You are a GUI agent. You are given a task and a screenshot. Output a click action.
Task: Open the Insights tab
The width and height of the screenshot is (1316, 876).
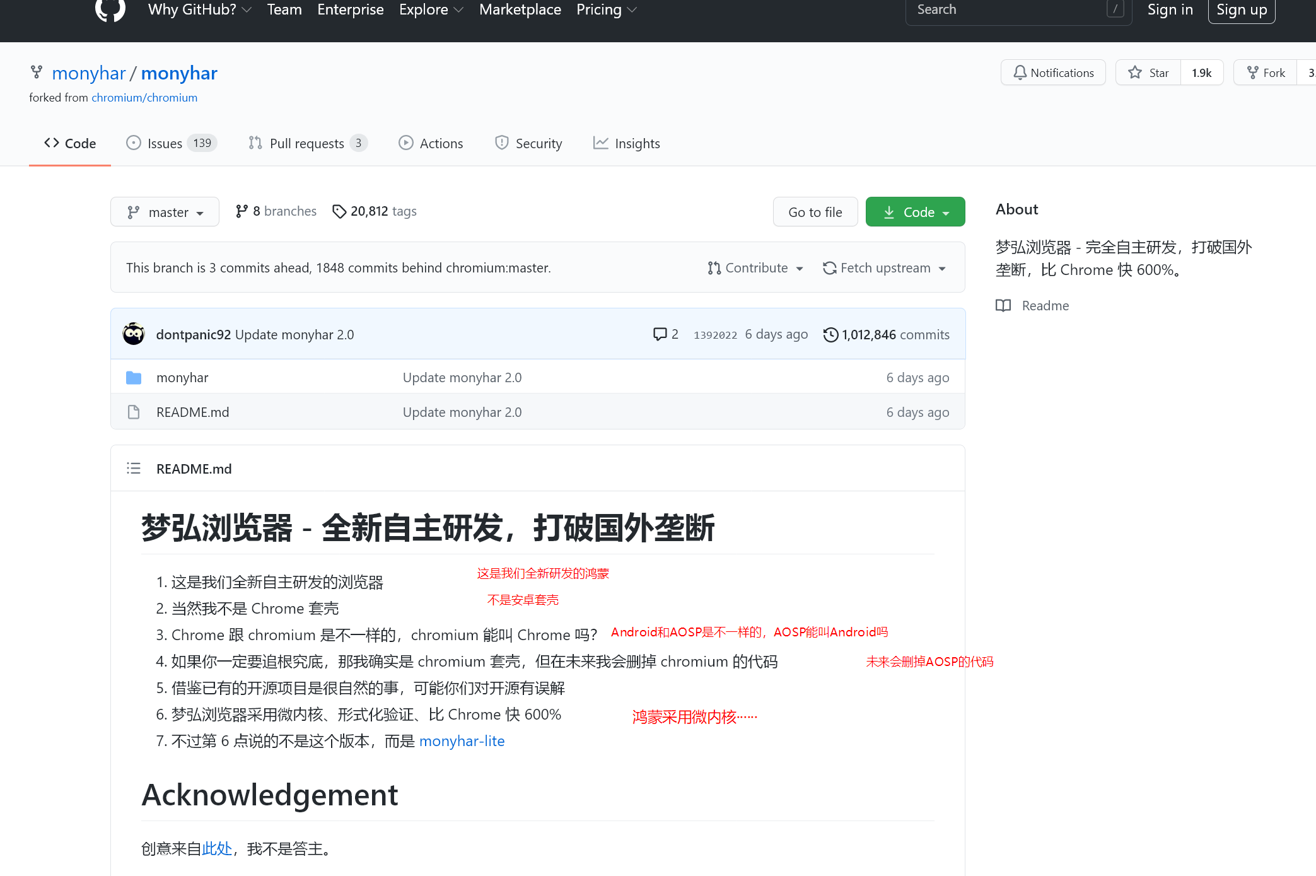tap(626, 143)
